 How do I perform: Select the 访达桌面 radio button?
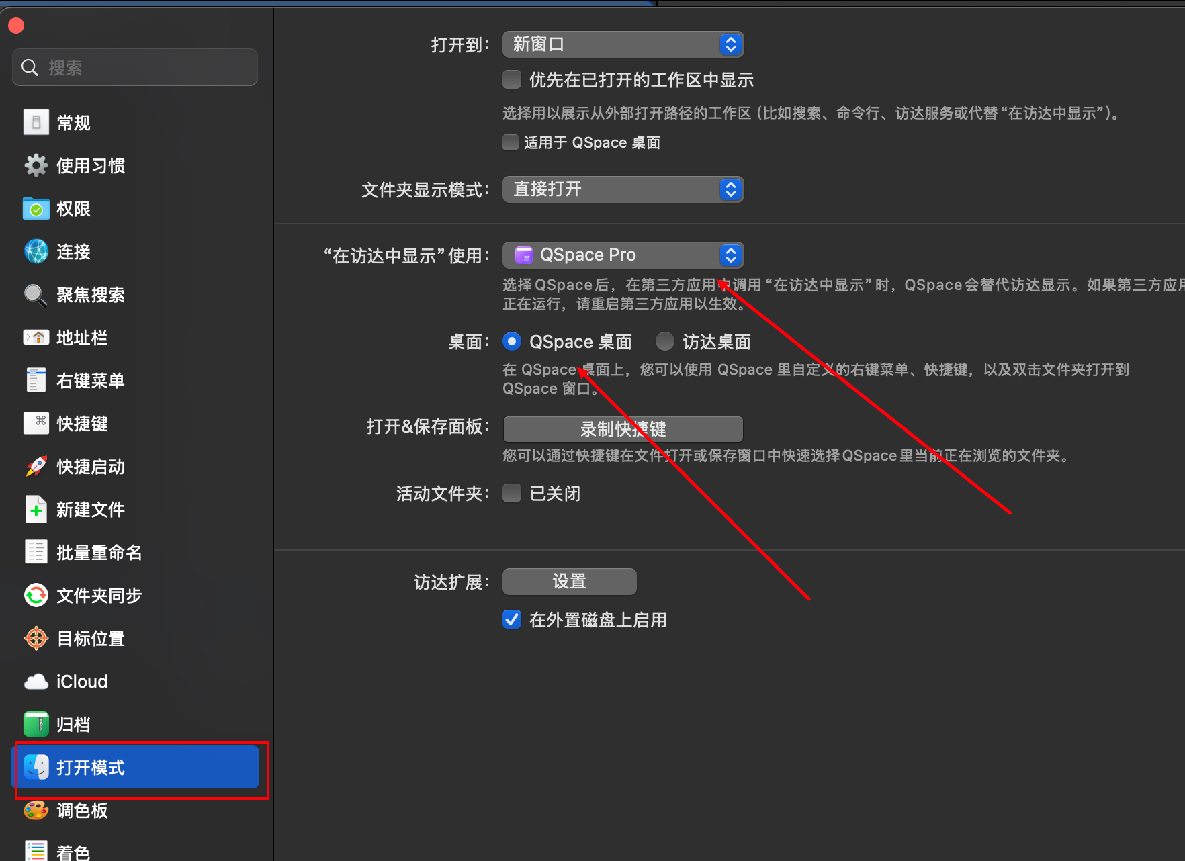pos(665,342)
